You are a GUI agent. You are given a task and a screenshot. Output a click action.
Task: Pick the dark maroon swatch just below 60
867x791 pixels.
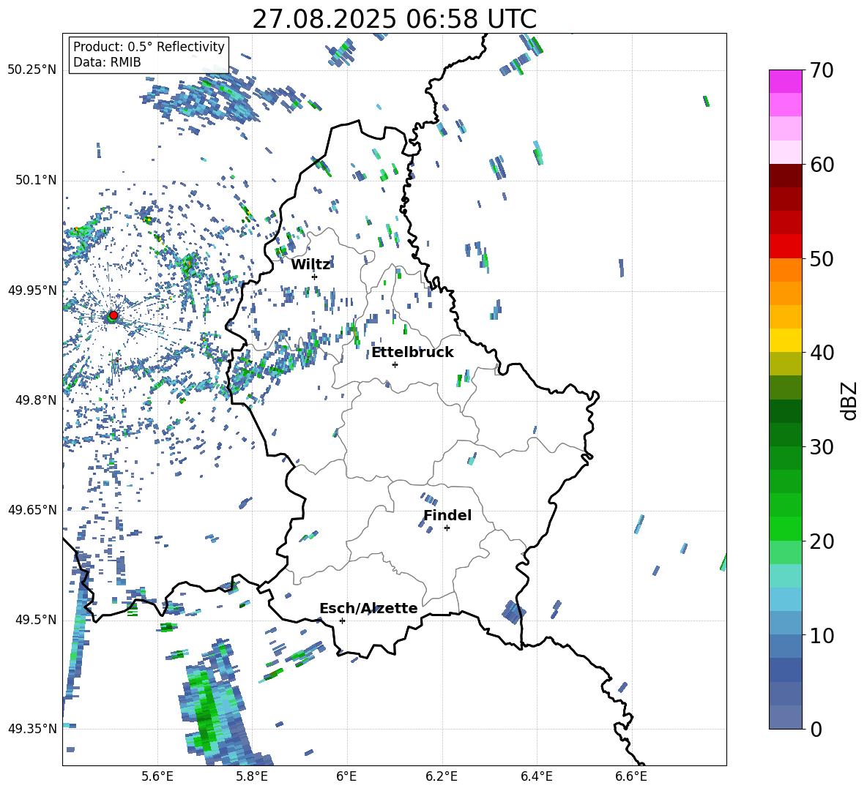pyautogui.click(x=785, y=176)
